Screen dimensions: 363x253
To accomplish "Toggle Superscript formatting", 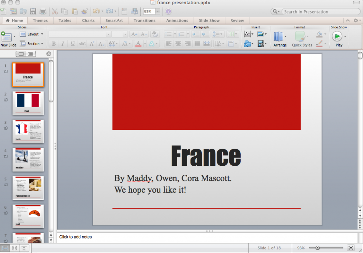I will click(92, 44).
